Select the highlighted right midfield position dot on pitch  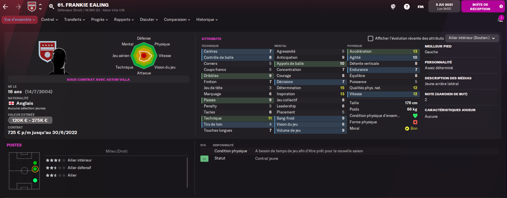pos(35,169)
